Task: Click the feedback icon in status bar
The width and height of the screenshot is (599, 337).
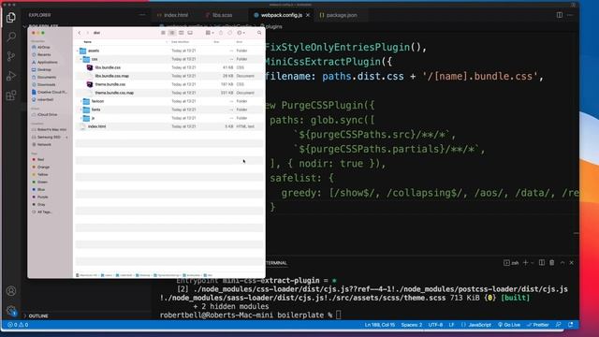Action: pyautogui.click(x=559, y=325)
